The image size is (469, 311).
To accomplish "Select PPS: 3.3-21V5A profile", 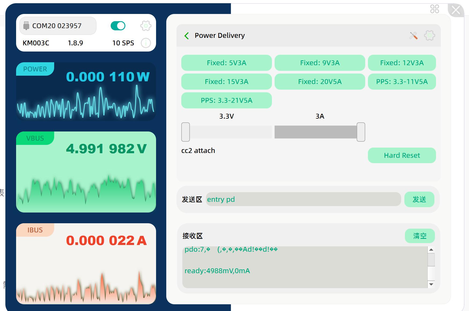I will click(x=226, y=100).
